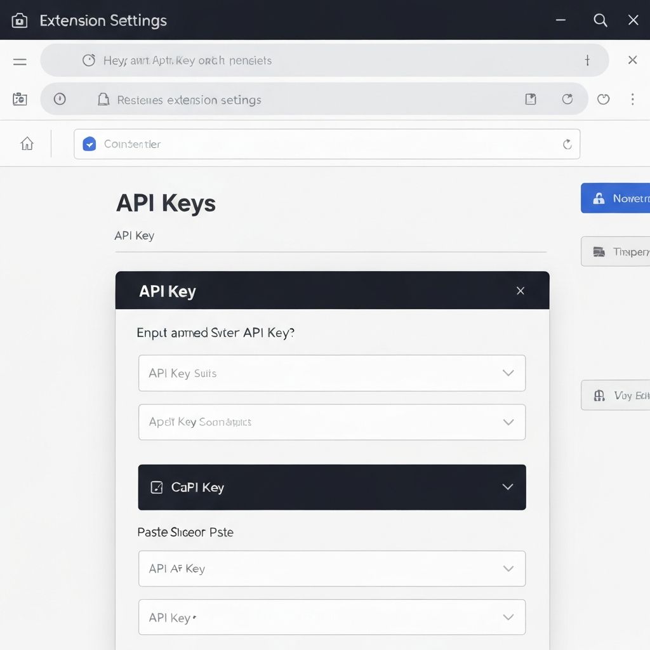
Task: Click the top search text field
Action: (324, 61)
